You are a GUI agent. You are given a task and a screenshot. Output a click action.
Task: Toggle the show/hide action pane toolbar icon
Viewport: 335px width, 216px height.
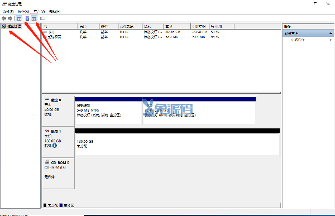click(34, 18)
